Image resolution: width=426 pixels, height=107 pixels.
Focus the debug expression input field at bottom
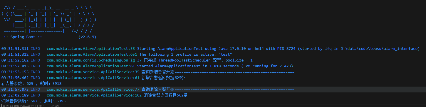[x=213, y=106]
